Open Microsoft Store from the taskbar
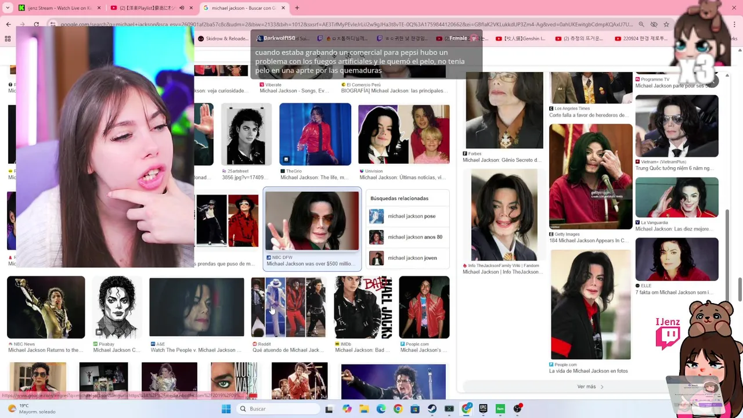Image resolution: width=743 pixels, height=418 pixels. (415, 409)
